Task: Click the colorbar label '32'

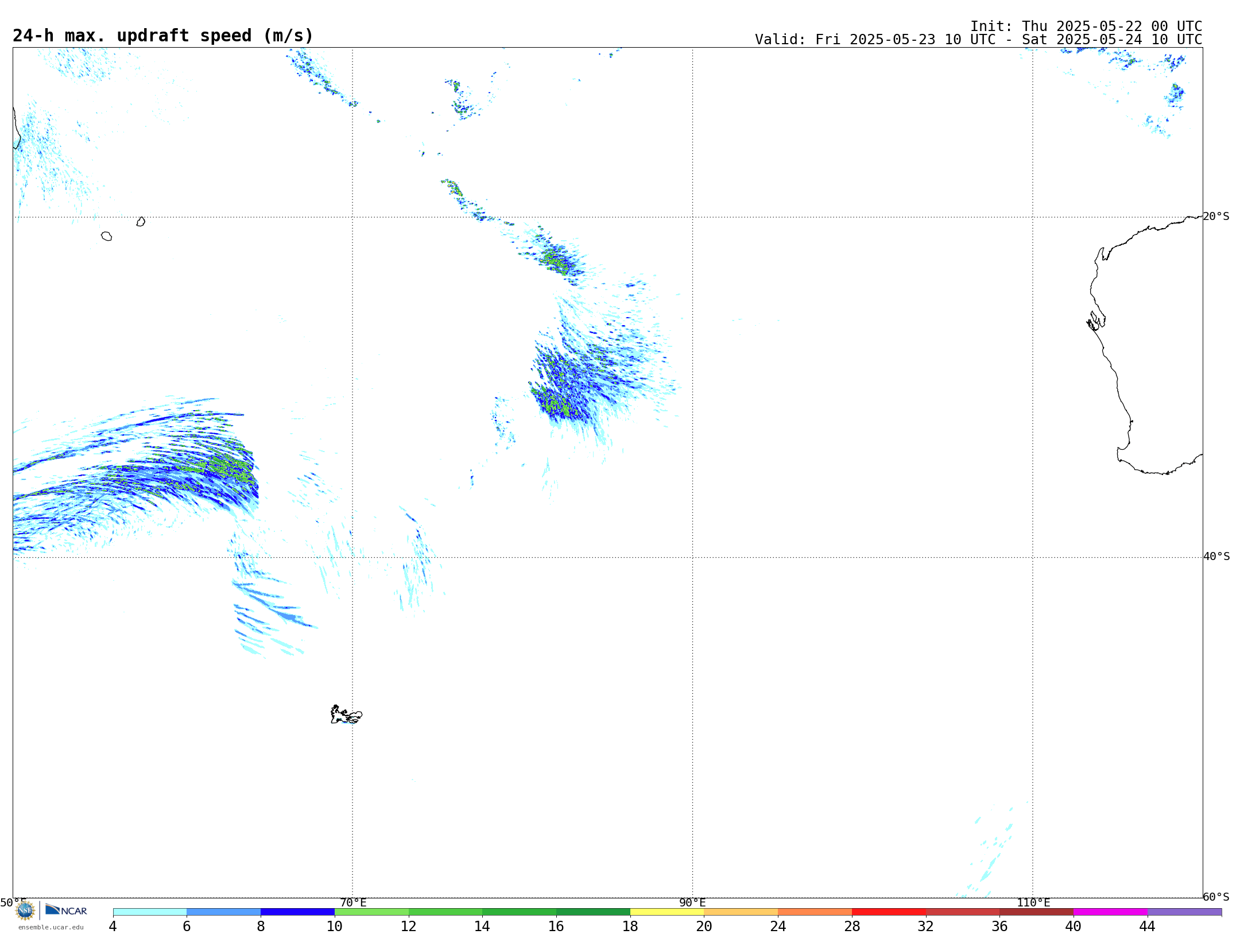Action: (x=926, y=927)
